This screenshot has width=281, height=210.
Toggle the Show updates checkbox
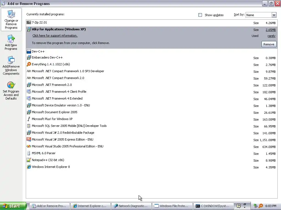200,15
